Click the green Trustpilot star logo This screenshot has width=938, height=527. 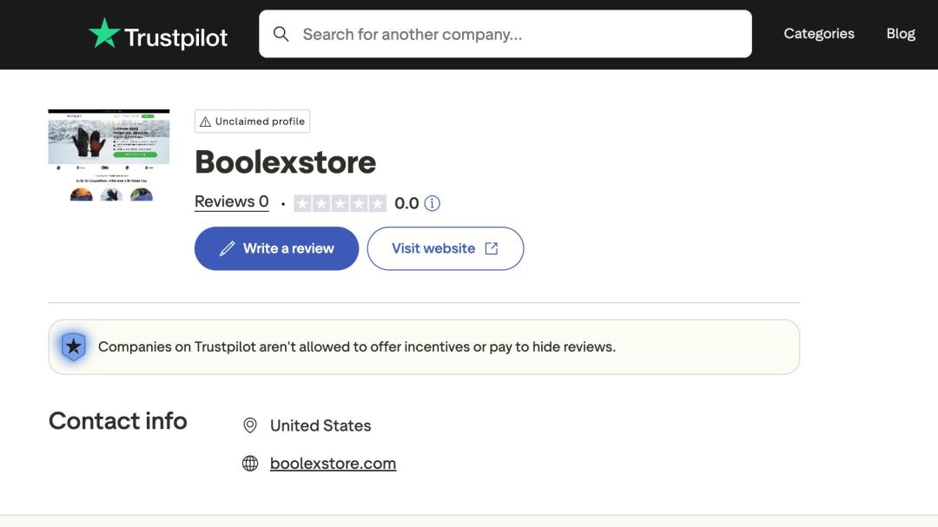tap(104, 34)
